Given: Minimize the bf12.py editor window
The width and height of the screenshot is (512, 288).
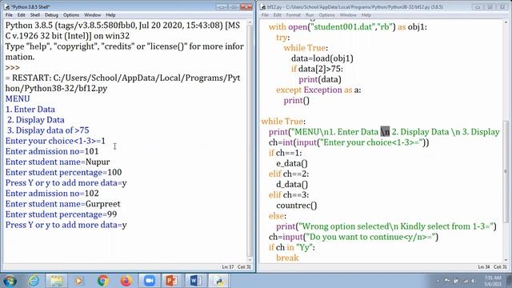Looking at the screenshot, I should [x=478, y=7].
